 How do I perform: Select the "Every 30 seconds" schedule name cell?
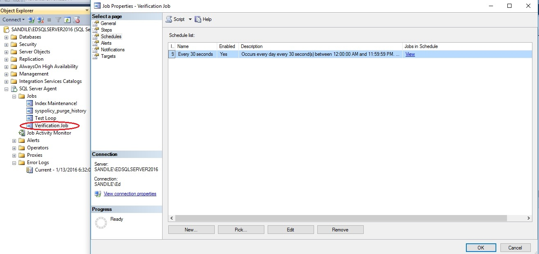(195, 54)
